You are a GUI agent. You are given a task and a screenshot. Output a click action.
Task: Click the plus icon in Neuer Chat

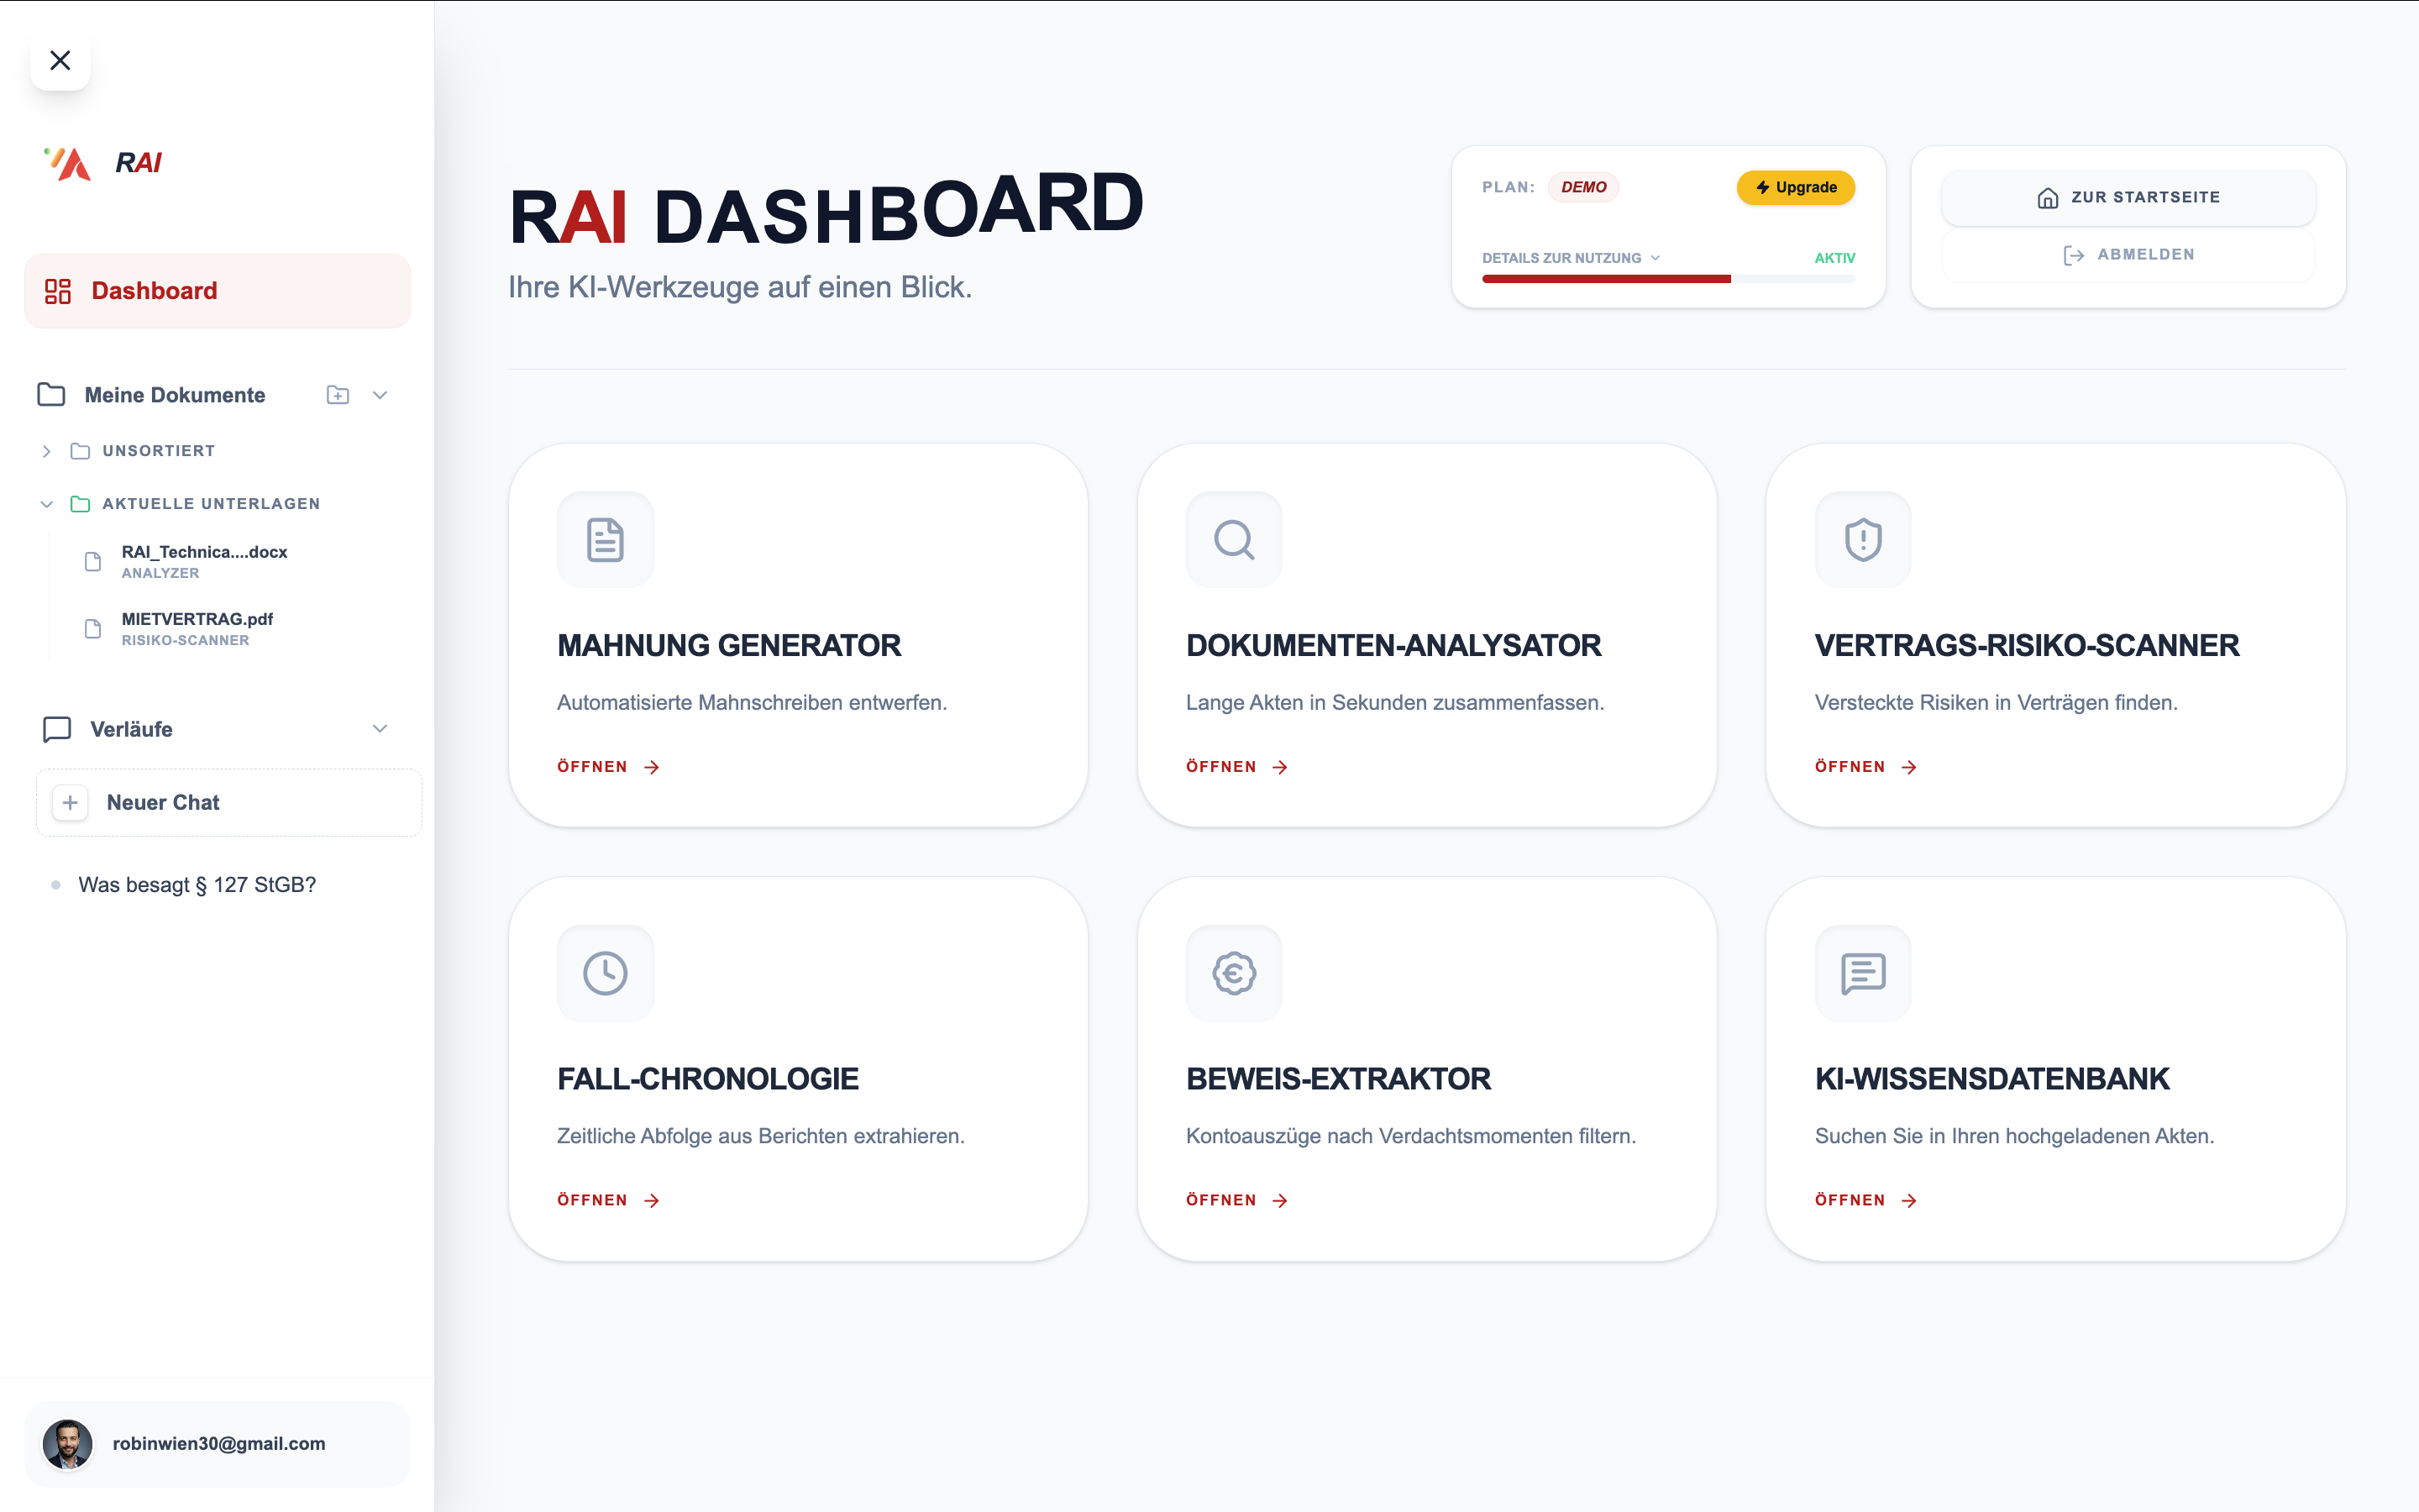click(70, 802)
